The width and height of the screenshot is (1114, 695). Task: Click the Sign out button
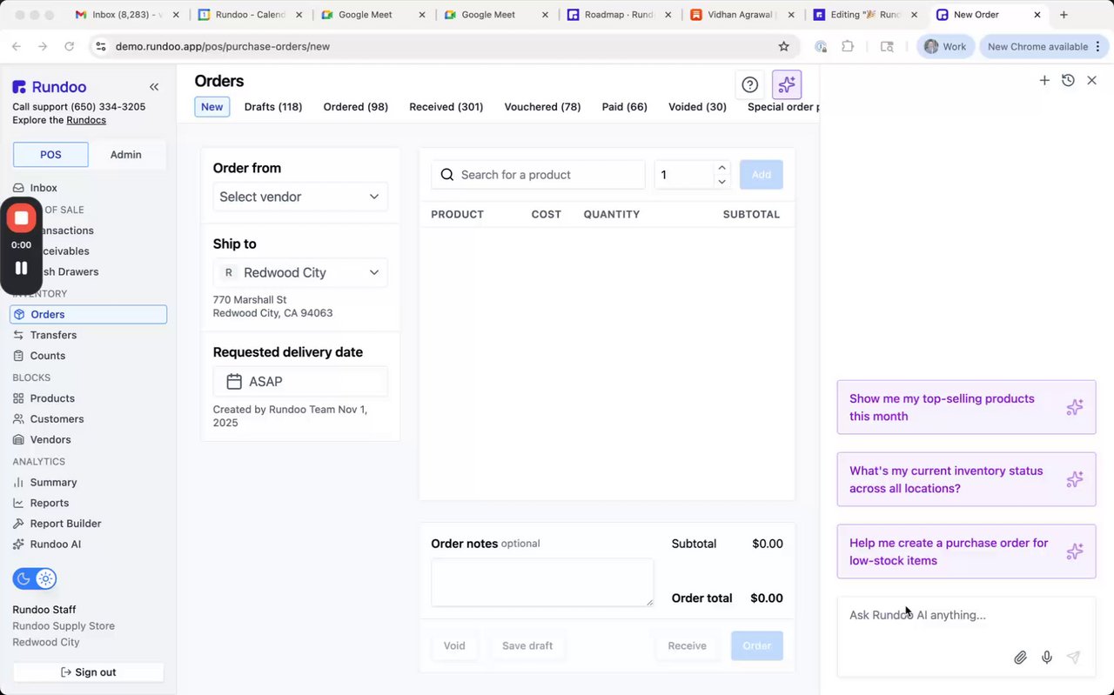pos(89,672)
